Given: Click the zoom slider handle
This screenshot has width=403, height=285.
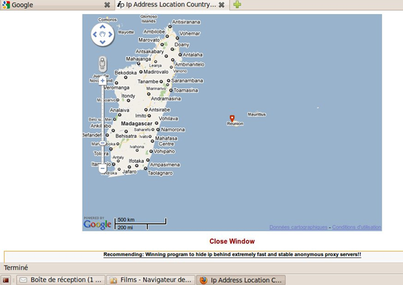Looking at the screenshot, I should [x=103, y=142].
